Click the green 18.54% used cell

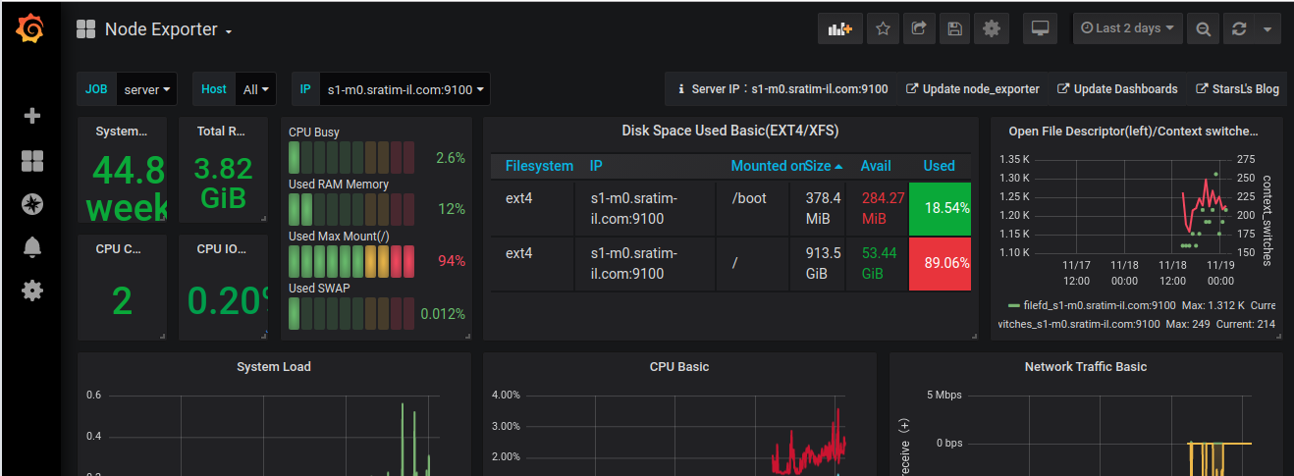coord(940,208)
